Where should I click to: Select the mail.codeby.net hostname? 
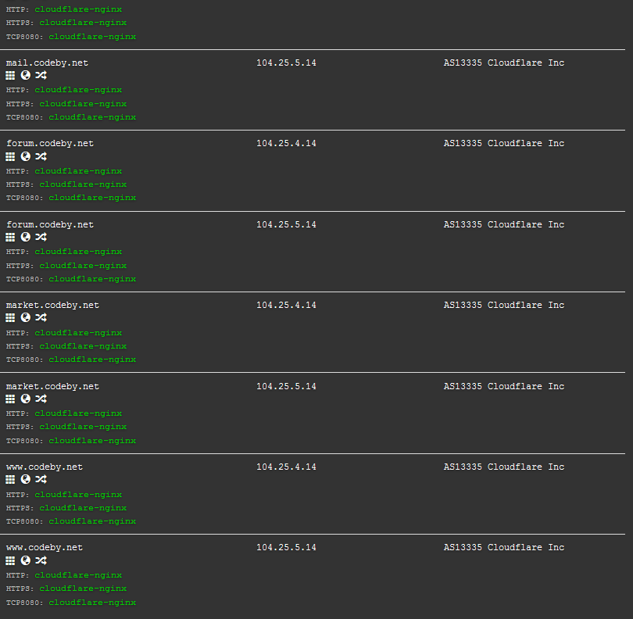[47, 63]
